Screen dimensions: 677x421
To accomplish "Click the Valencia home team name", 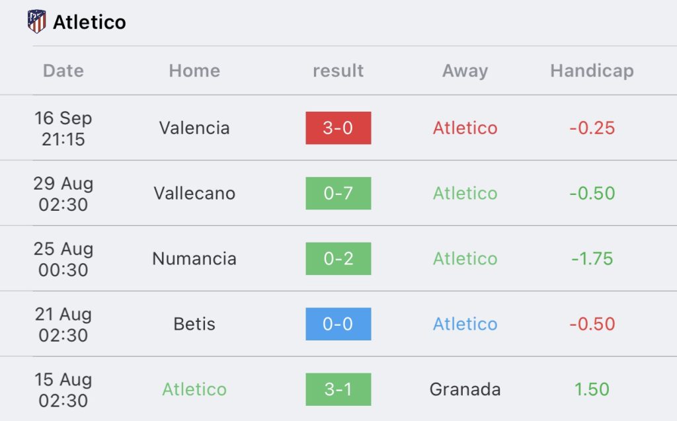I will (x=194, y=128).
